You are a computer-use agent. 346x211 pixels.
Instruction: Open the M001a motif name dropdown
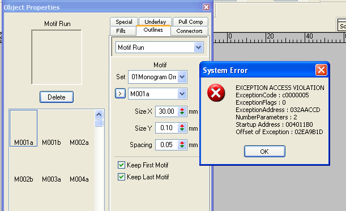point(182,94)
